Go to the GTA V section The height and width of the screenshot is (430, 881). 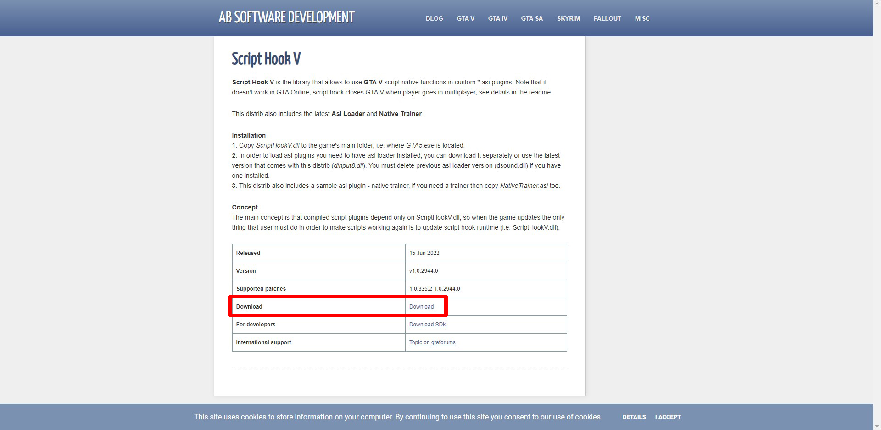[465, 18]
